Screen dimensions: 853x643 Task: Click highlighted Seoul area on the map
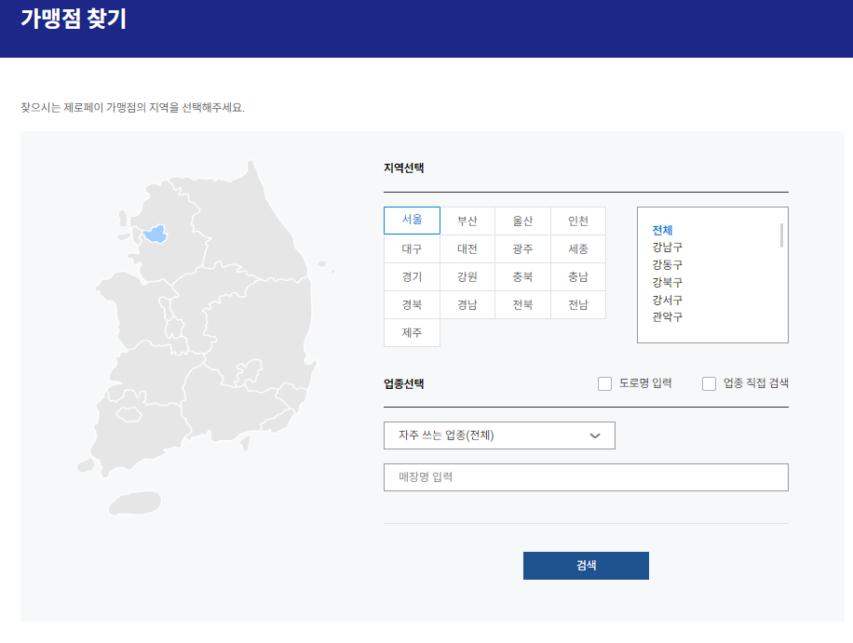[156, 234]
